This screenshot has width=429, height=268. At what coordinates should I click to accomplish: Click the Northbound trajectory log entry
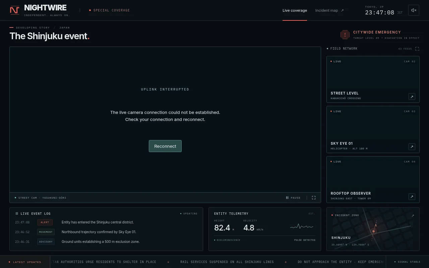click(x=99, y=232)
